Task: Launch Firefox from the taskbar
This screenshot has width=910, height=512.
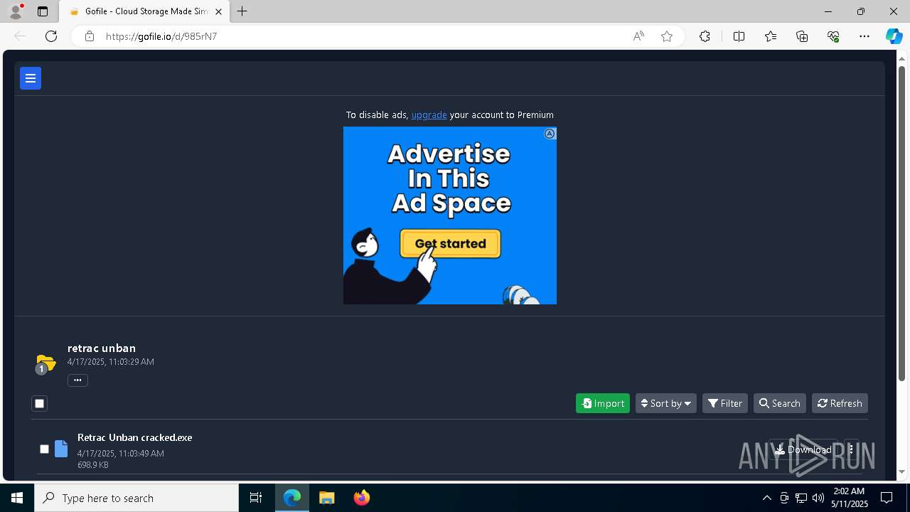Action: pos(362,498)
